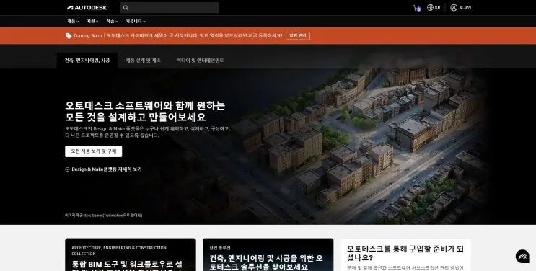Click the 모든 제품 보기 및 구매 button
The height and width of the screenshot is (271, 536).
[x=93, y=151]
